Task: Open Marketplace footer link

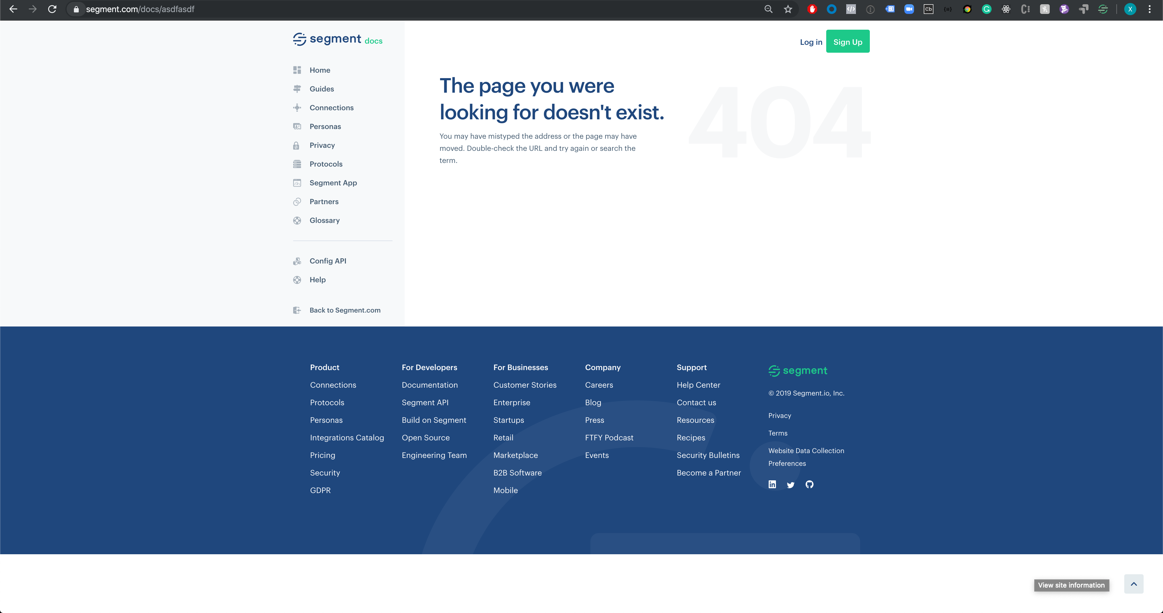Action: pos(515,456)
